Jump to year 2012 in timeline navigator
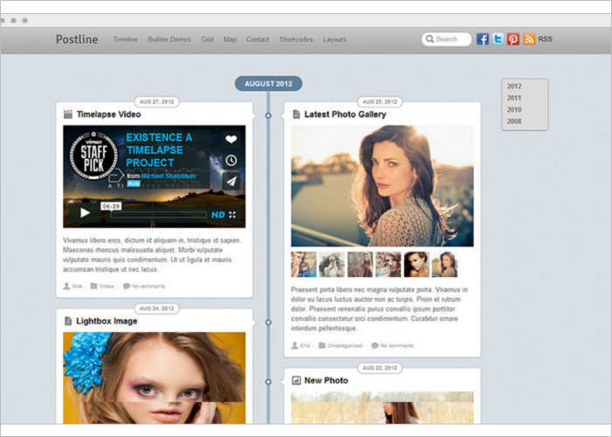612x437 pixels. tap(514, 87)
